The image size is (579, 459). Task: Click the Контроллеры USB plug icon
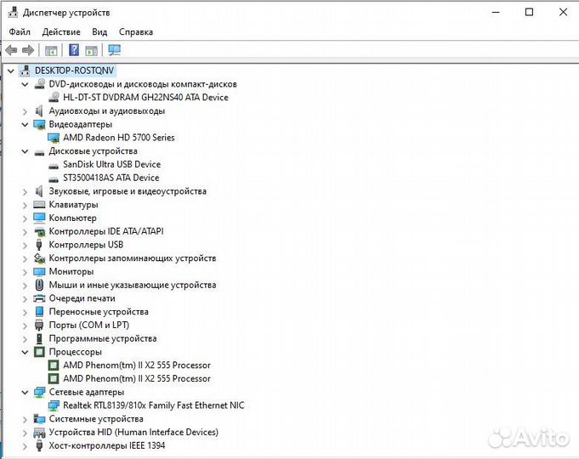click(39, 245)
